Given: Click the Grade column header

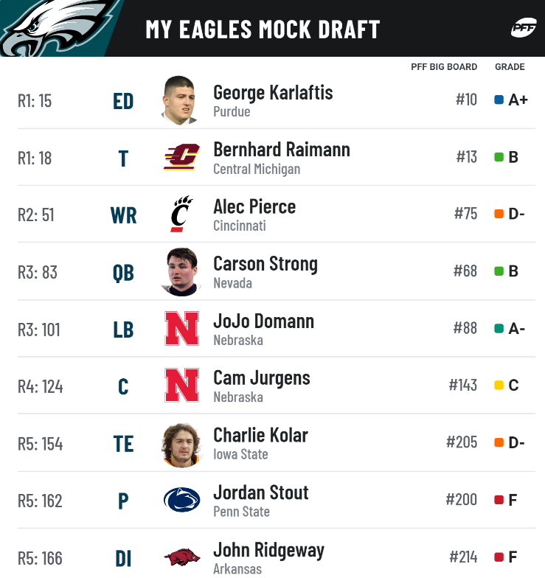Looking at the screenshot, I should [x=510, y=67].
